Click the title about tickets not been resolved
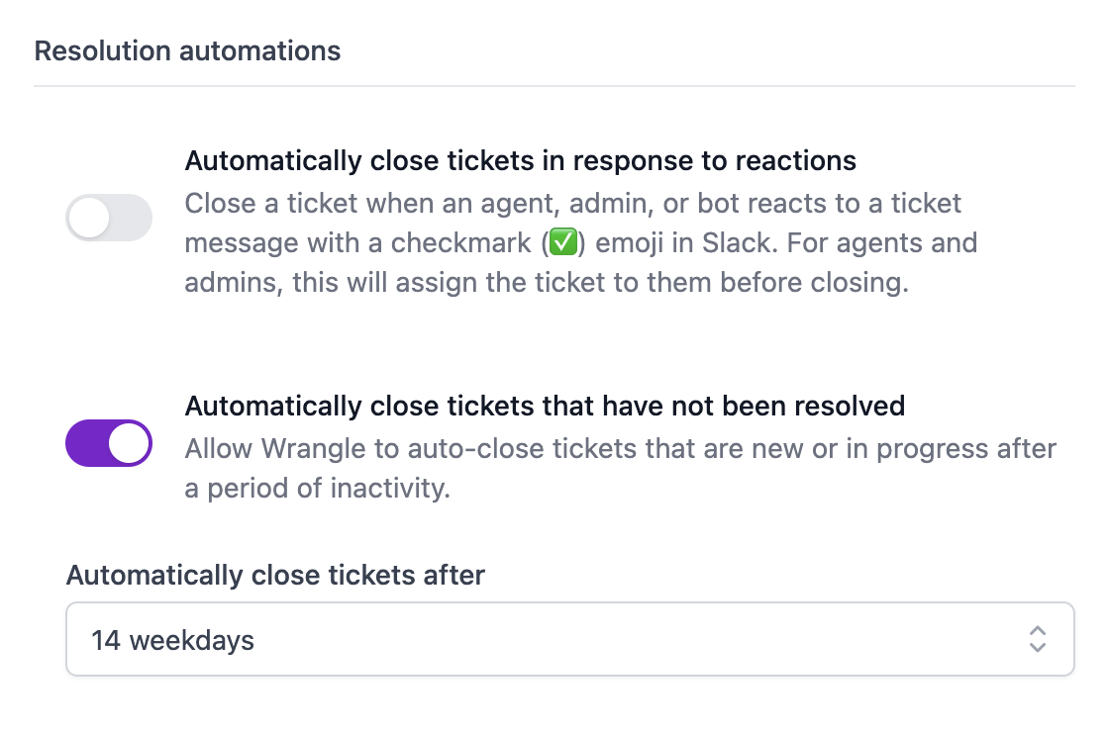The image size is (1109, 730). coord(545,407)
